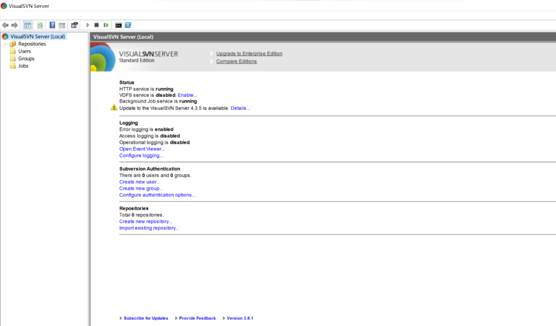Click Import existing repository... link
Screen dimensions: 556x326
149,228
